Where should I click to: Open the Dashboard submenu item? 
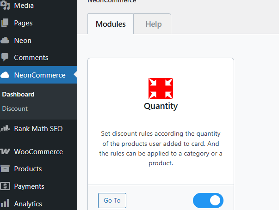point(18,94)
